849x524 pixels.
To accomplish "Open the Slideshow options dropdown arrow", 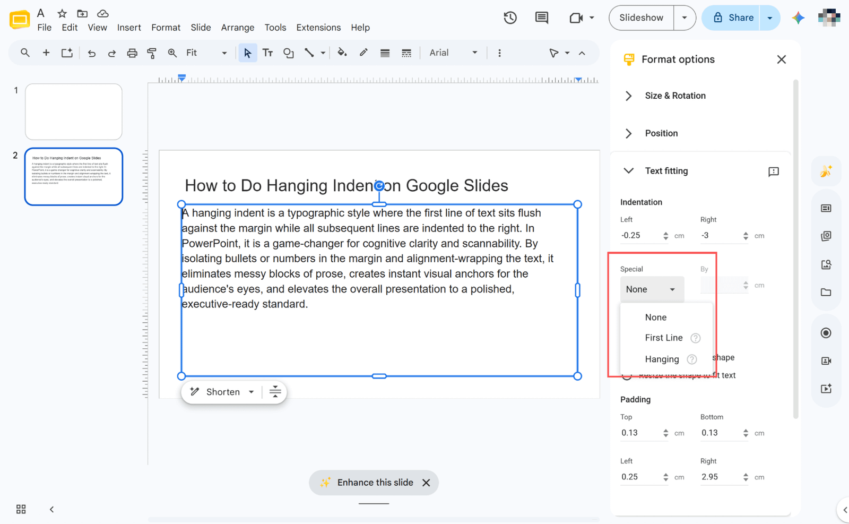I will coord(685,18).
